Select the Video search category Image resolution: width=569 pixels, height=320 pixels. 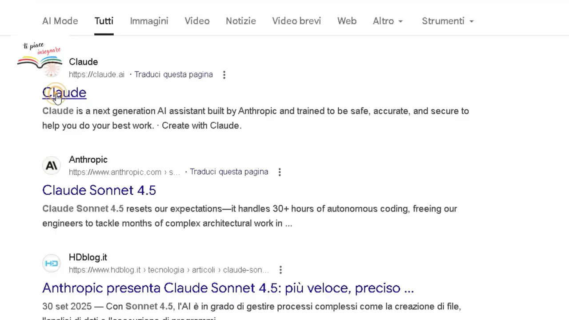coord(197,21)
